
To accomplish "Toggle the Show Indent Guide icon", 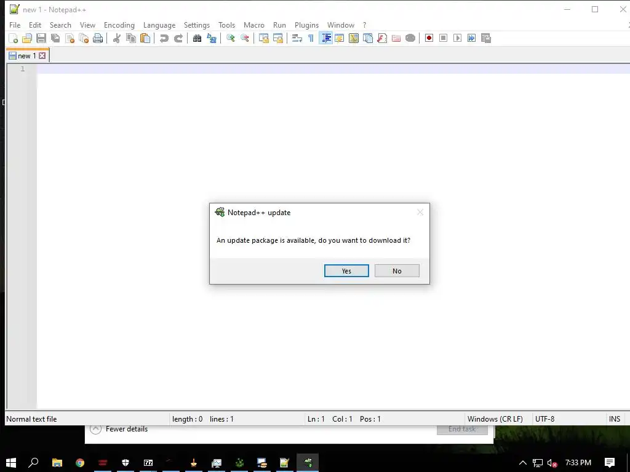I will (x=325, y=38).
